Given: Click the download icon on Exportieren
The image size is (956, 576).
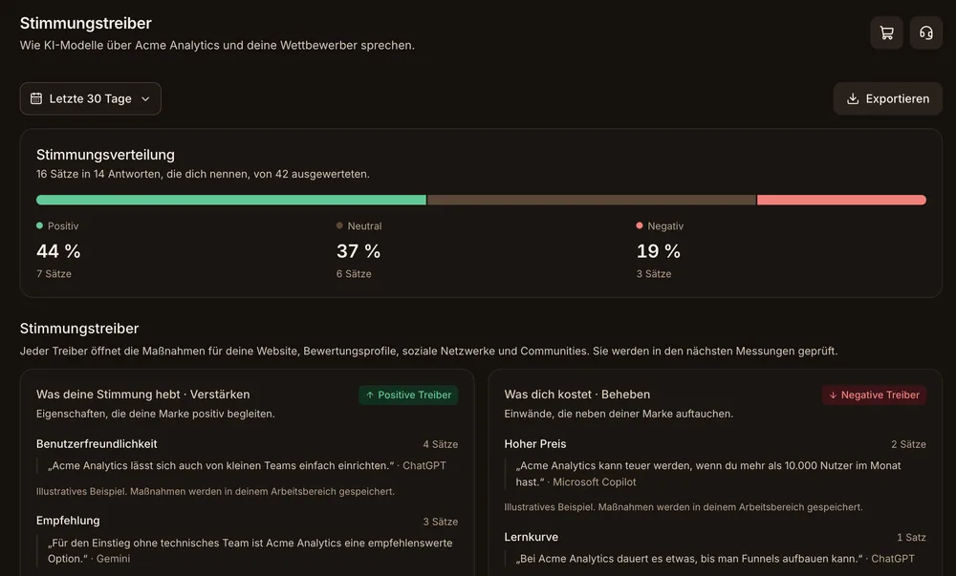Looking at the screenshot, I should (x=853, y=98).
